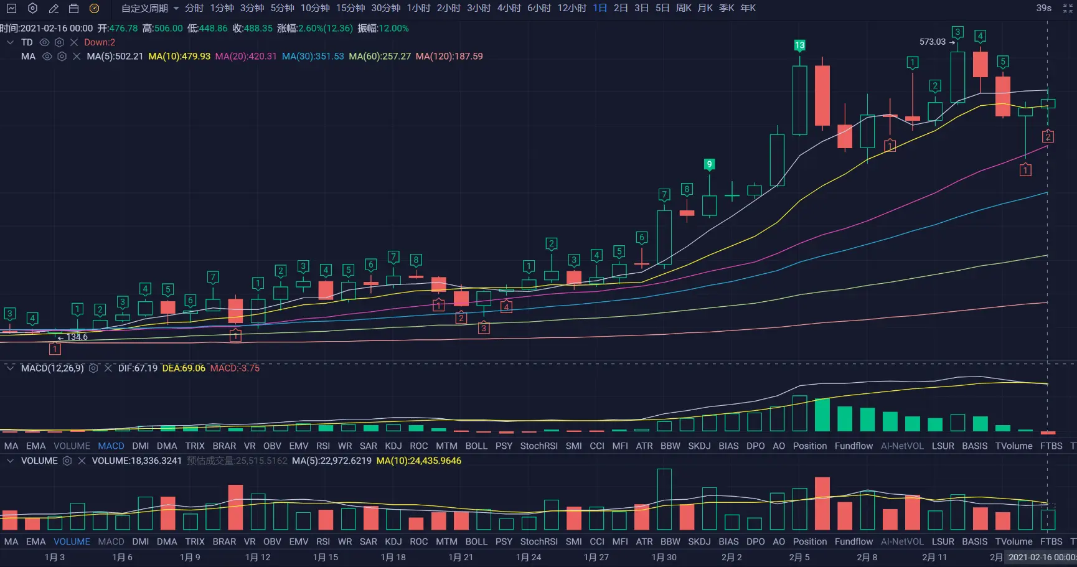Close the MACD(12,26,9) pane with its X
The image size is (1077, 567).
(108, 368)
